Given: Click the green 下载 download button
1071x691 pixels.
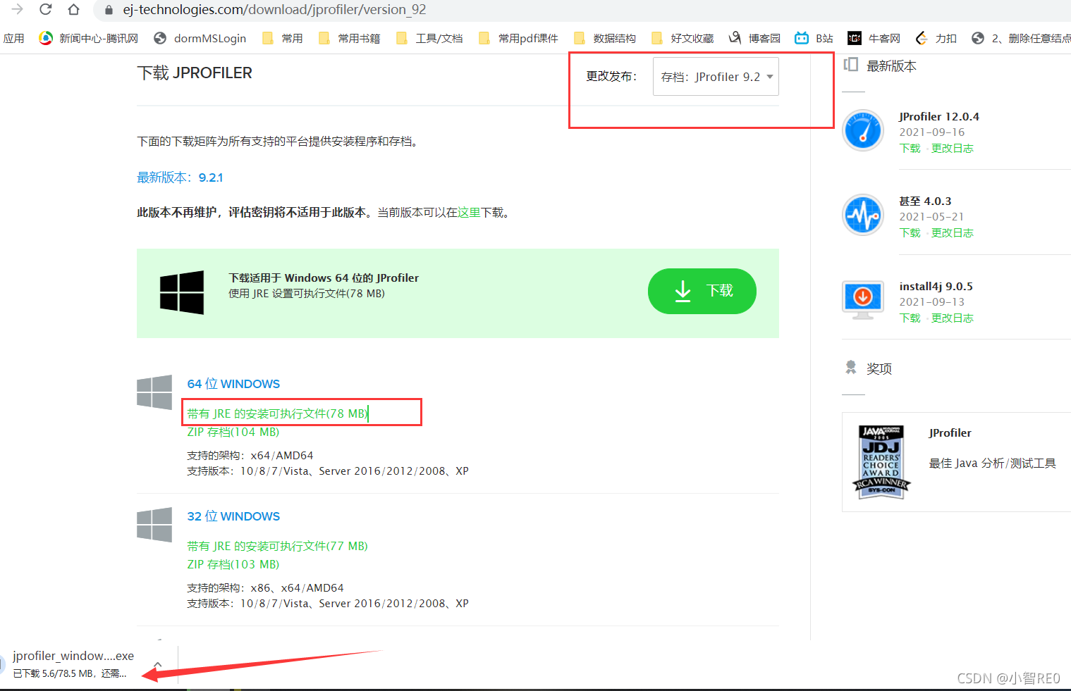Looking at the screenshot, I should (702, 291).
